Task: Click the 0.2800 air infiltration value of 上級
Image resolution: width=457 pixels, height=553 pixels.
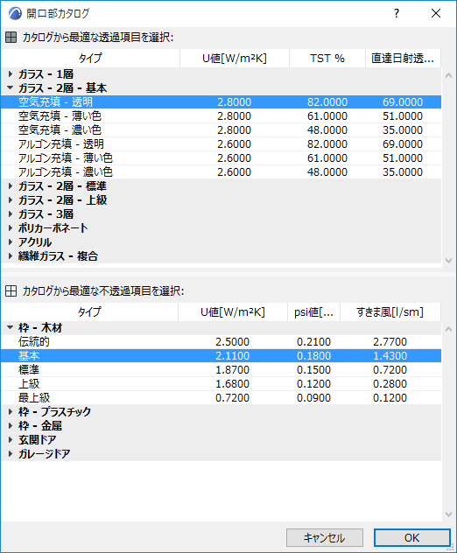Action: point(390,384)
